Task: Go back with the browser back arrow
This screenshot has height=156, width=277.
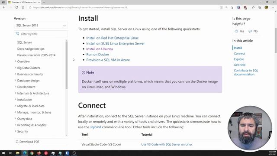Action: [4, 7]
